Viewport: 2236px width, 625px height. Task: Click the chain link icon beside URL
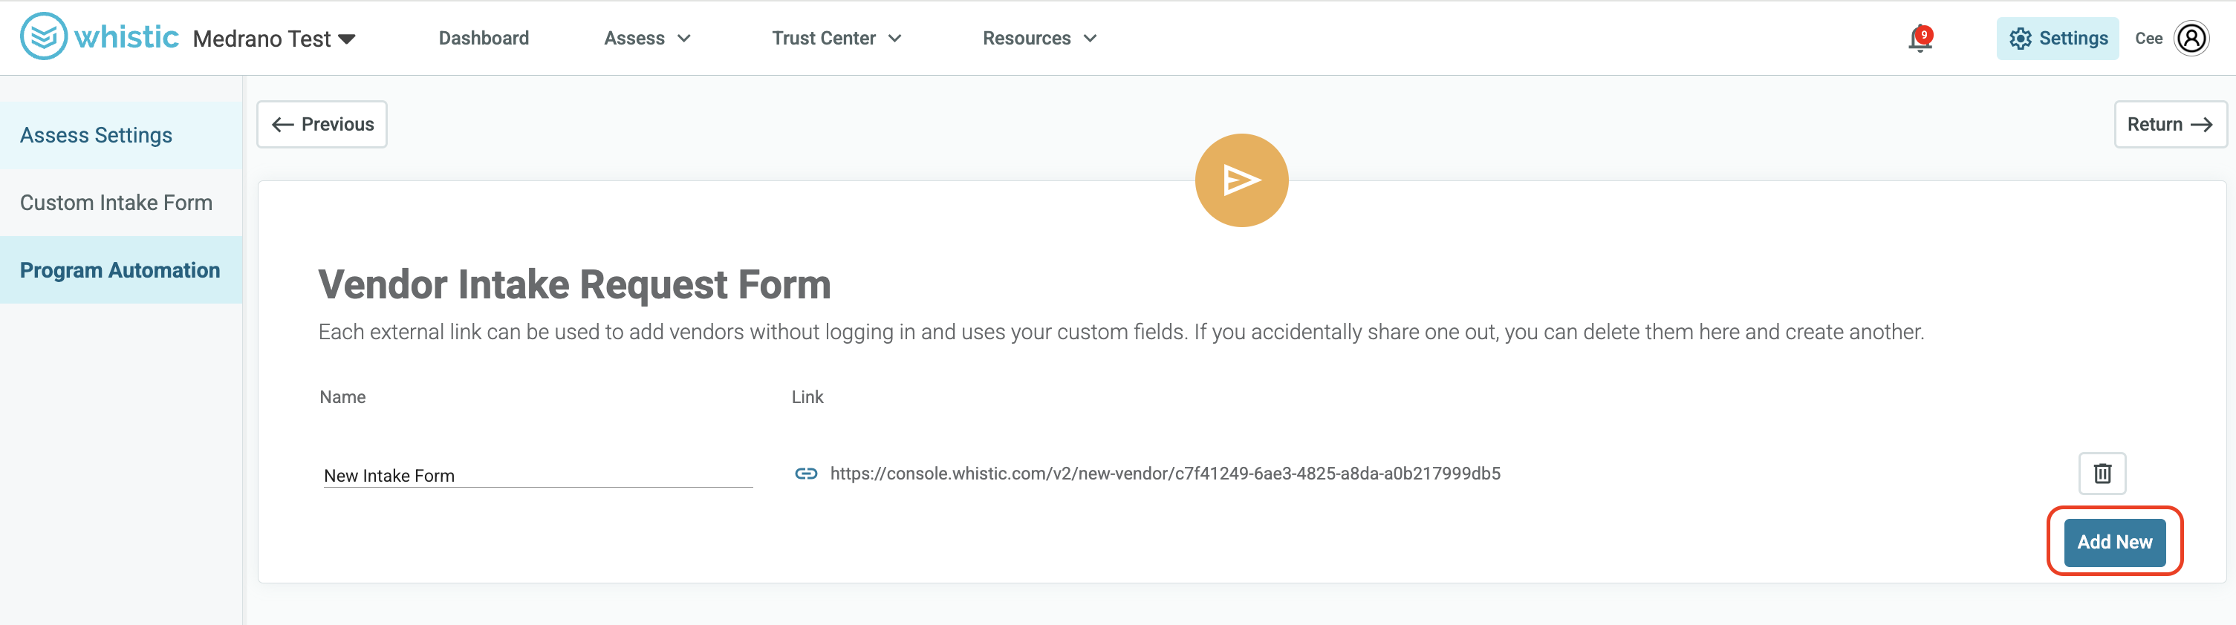point(805,474)
